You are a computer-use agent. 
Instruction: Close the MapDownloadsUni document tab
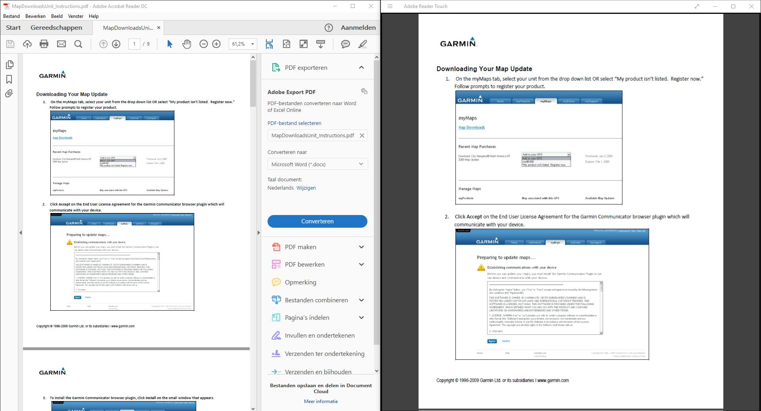159,28
